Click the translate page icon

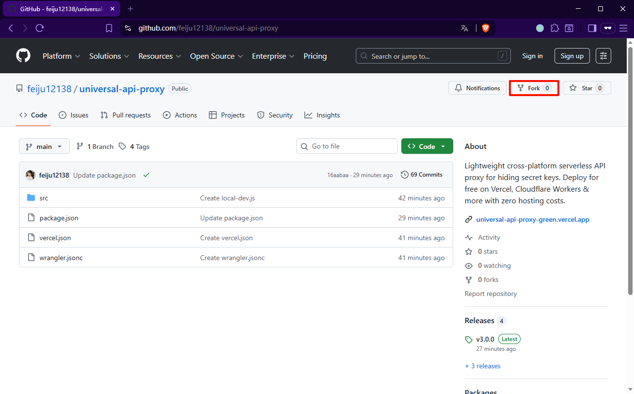[464, 28]
